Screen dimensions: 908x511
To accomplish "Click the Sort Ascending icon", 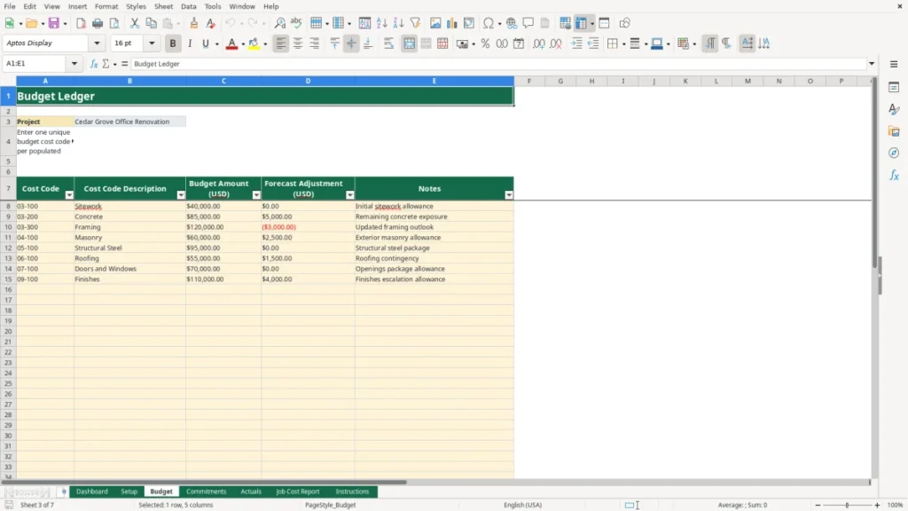I will tap(381, 23).
